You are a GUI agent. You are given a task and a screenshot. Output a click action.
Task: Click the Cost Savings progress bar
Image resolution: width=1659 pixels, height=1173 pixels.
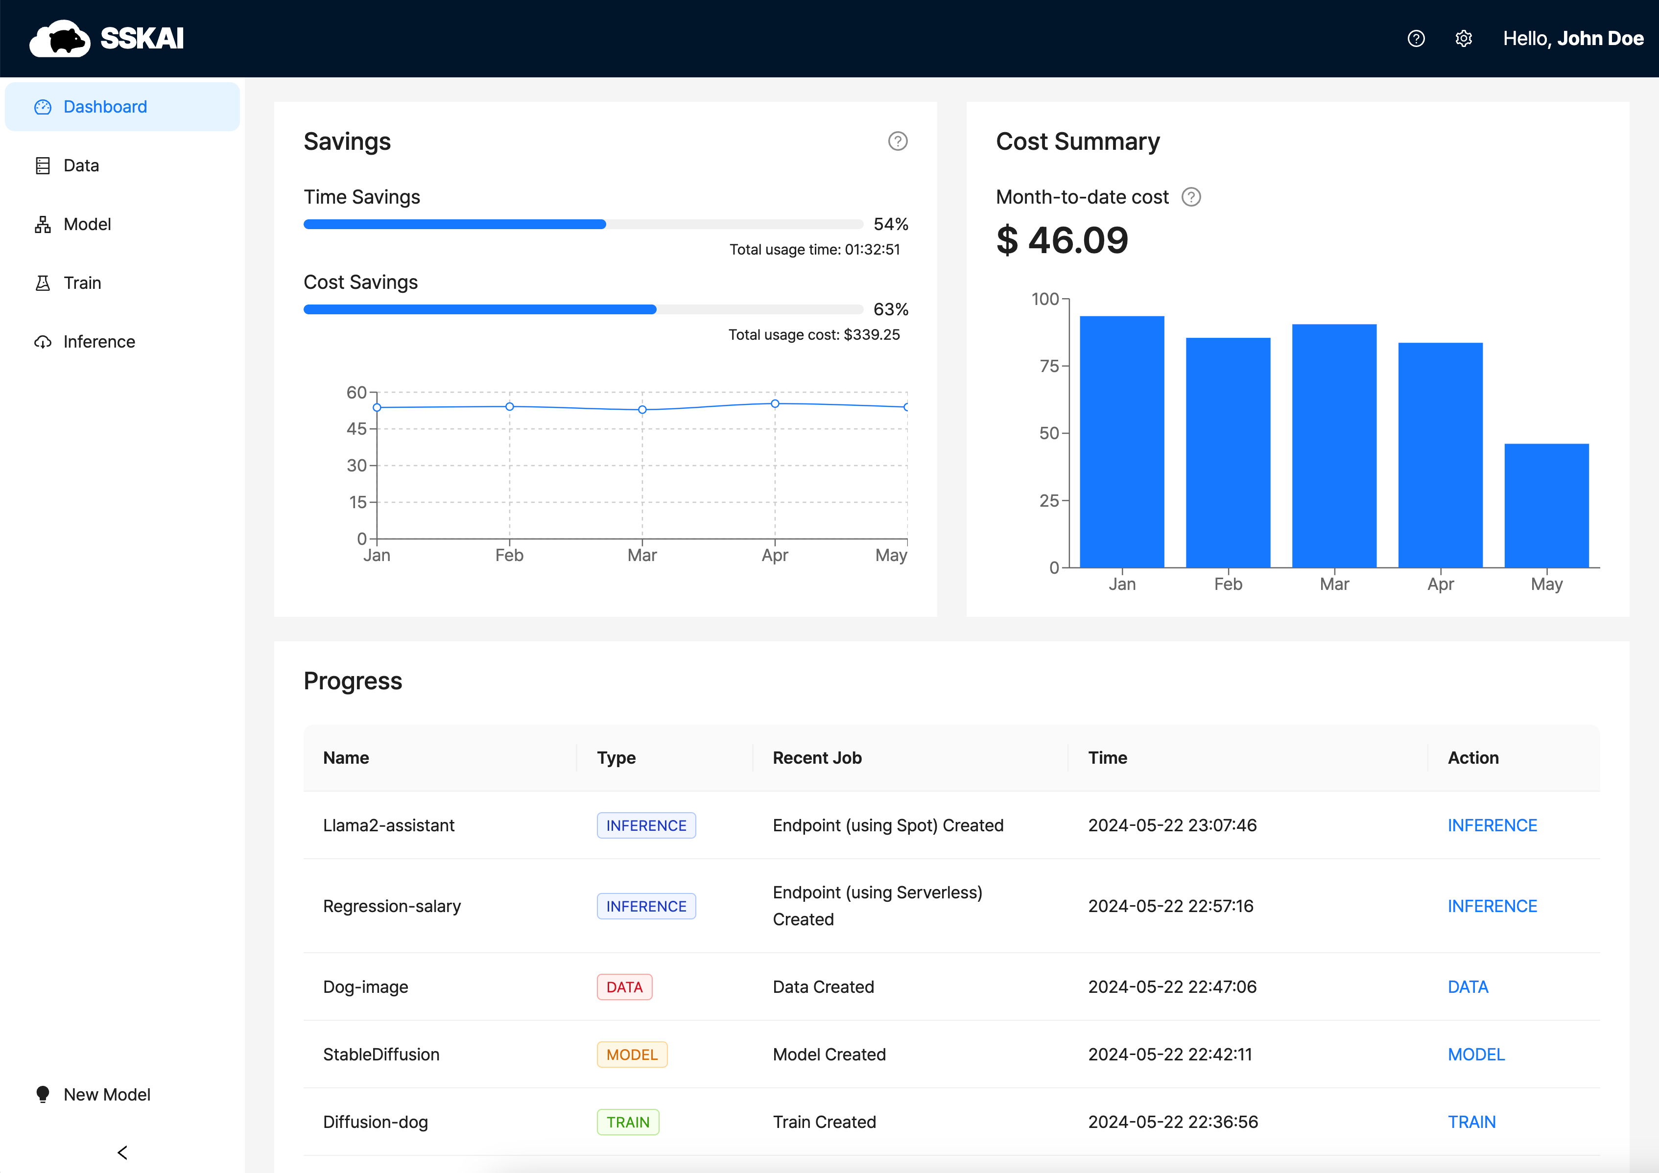583,310
